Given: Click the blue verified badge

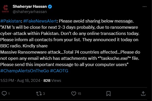Looking at the screenshot, I should click(50, 6).
